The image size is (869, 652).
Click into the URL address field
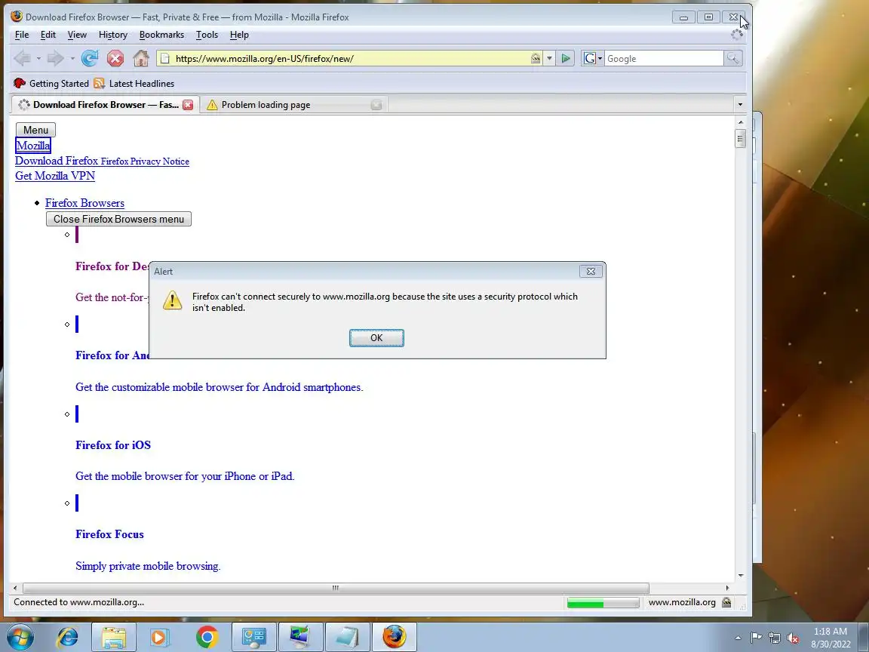(x=349, y=58)
